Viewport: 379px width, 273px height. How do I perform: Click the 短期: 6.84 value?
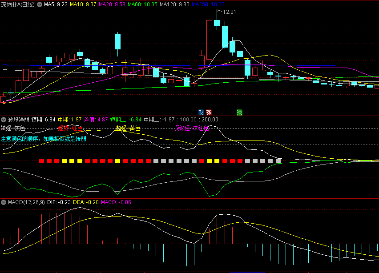coord(43,120)
